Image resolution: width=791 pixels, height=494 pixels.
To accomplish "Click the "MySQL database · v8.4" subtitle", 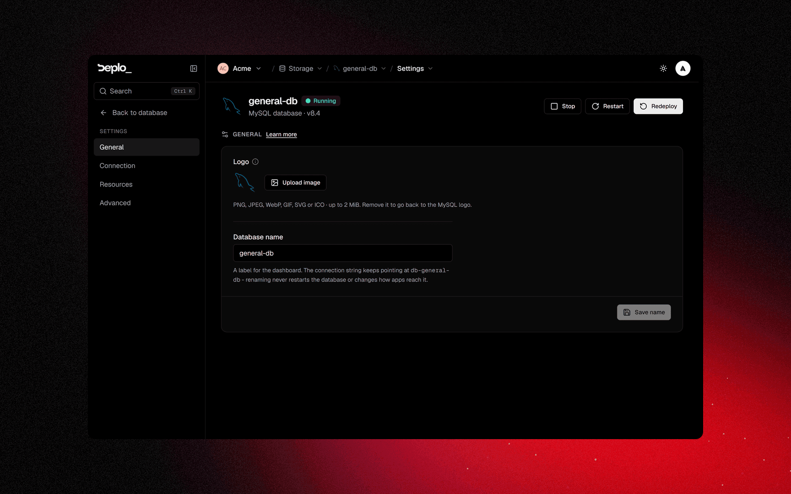I will tap(284, 113).
